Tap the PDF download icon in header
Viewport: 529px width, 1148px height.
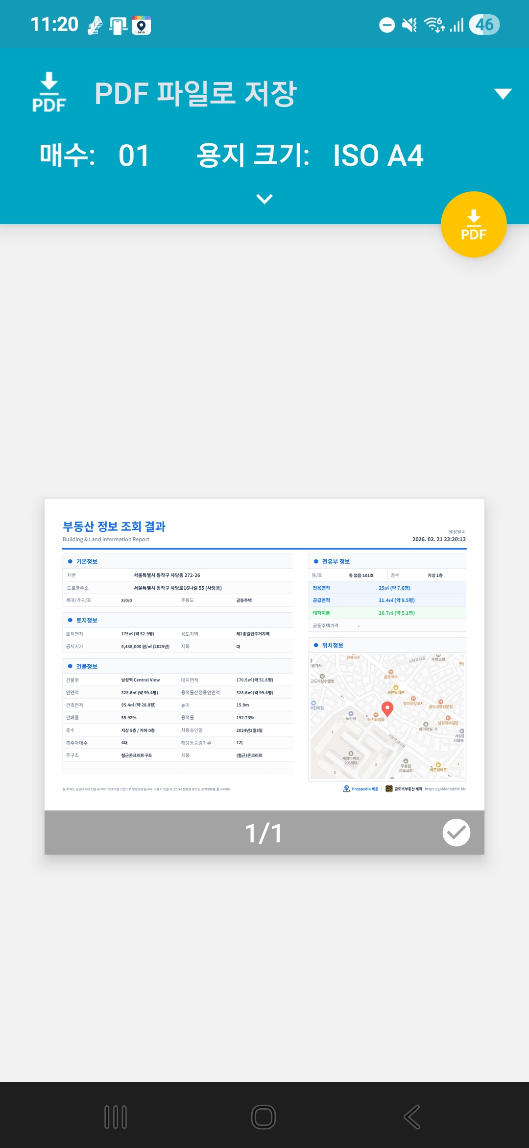[x=49, y=92]
